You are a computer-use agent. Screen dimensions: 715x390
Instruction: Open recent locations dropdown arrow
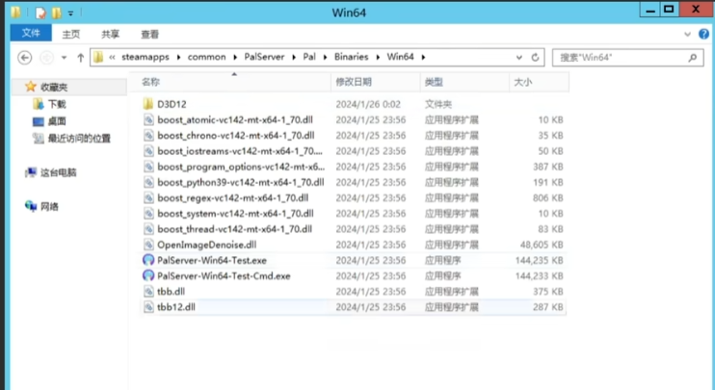coord(65,58)
